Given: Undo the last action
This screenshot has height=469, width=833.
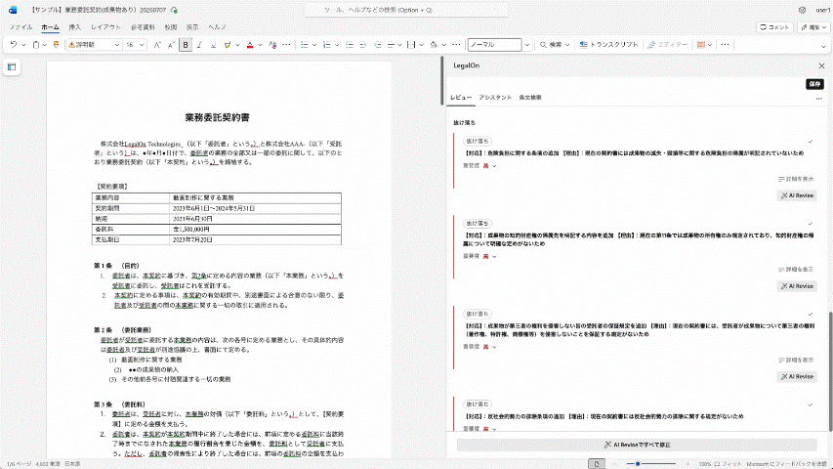Looking at the screenshot, I should tap(14, 45).
